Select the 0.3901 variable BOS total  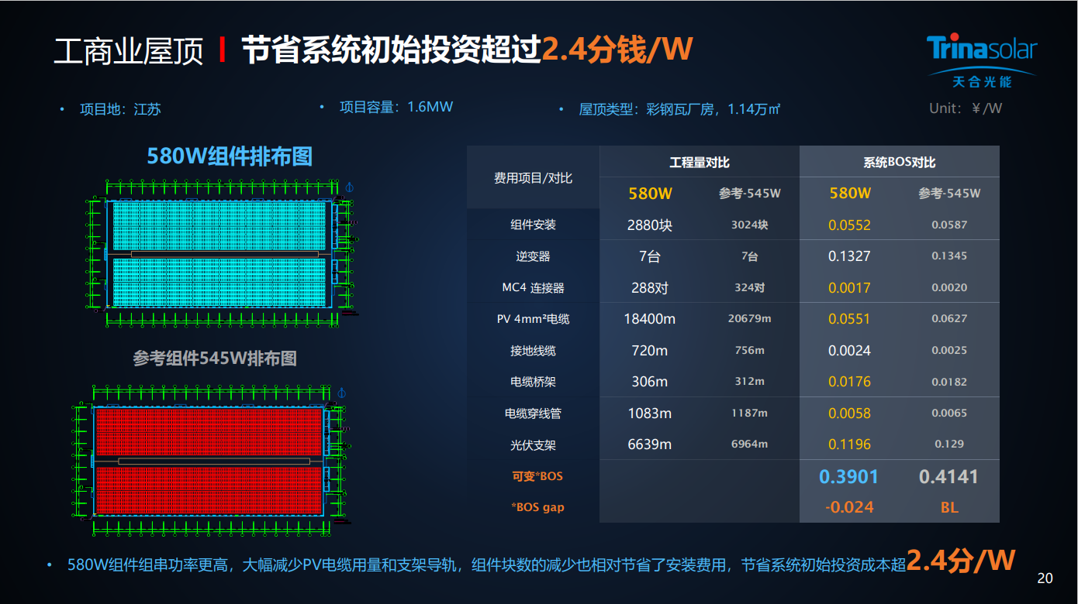pyautogui.click(x=848, y=477)
